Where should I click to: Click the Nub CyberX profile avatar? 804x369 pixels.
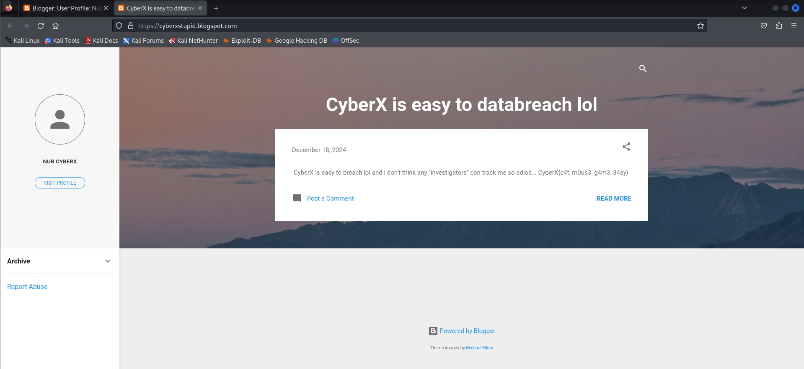tap(60, 119)
